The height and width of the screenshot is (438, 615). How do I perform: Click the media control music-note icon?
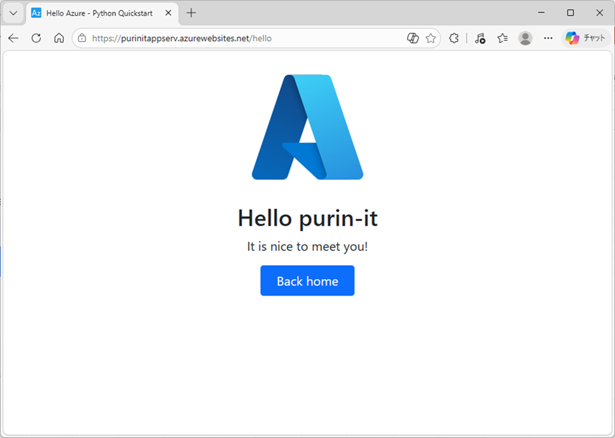480,38
